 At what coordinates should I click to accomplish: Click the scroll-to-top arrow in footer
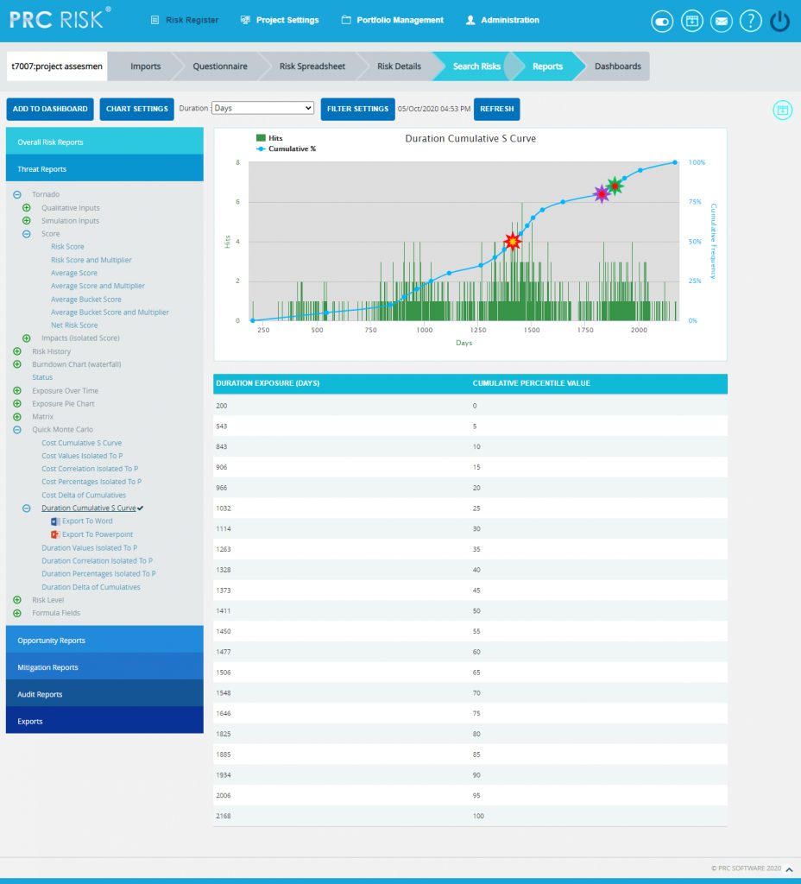tap(790, 870)
